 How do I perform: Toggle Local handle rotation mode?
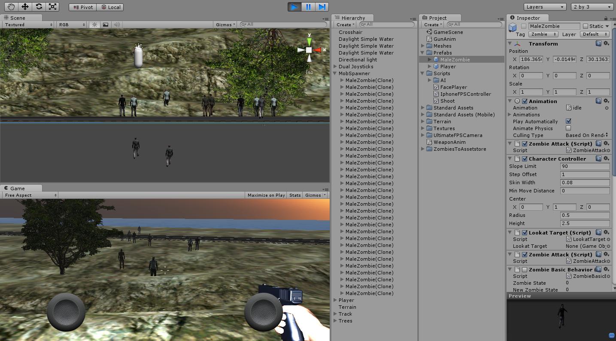pyautogui.click(x=110, y=7)
